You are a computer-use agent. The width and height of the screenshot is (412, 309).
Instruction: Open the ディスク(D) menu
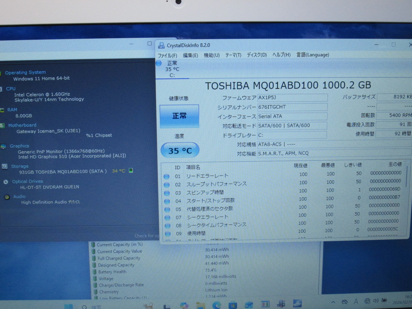(x=257, y=55)
